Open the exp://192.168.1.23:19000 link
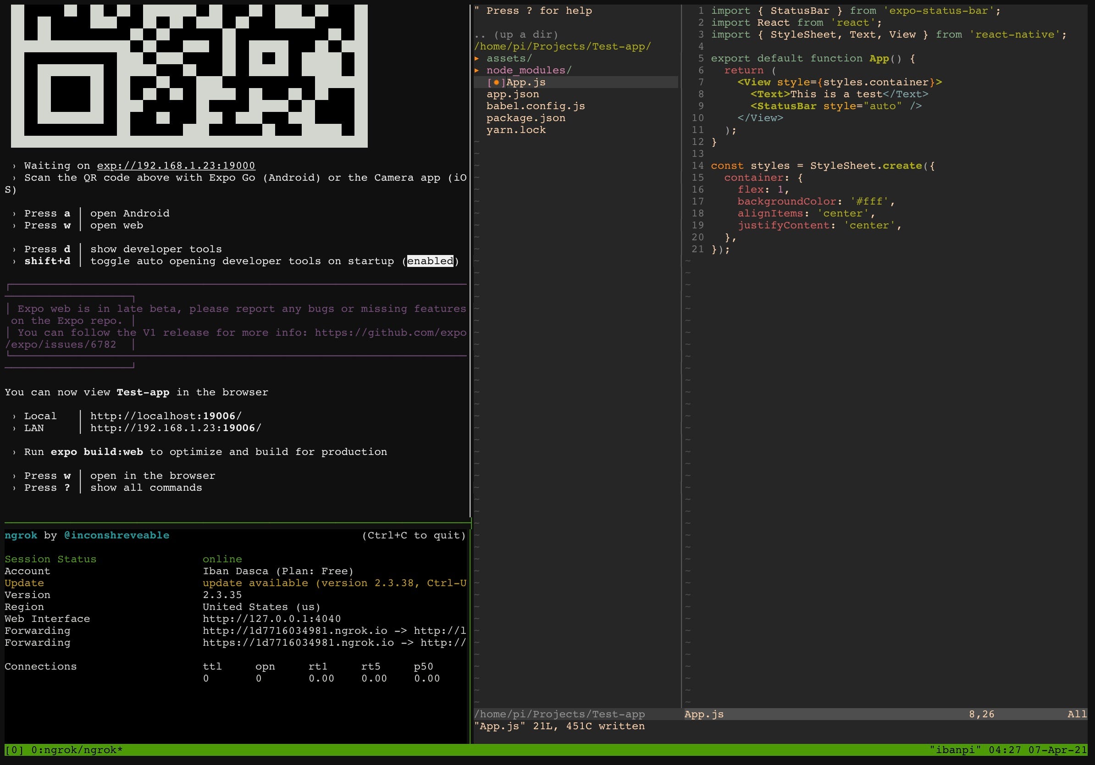 coord(176,166)
